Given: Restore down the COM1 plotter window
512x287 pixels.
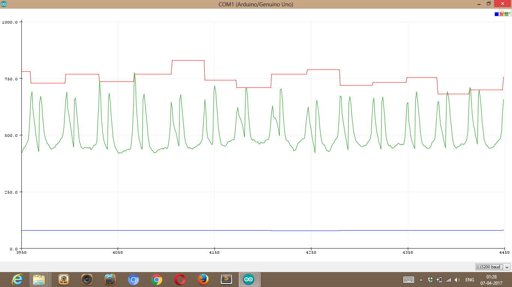Looking at the screenshot, I should tap(489, 4).
